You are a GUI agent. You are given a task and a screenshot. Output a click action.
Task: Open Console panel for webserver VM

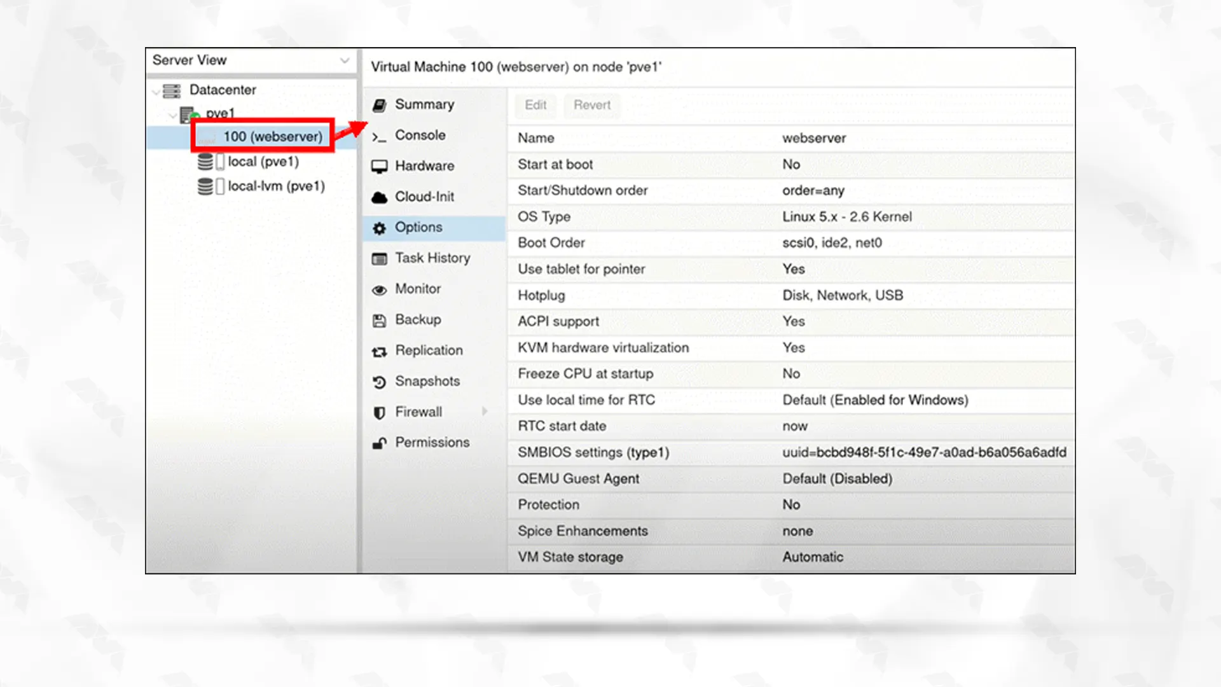[x=420, y=134]
